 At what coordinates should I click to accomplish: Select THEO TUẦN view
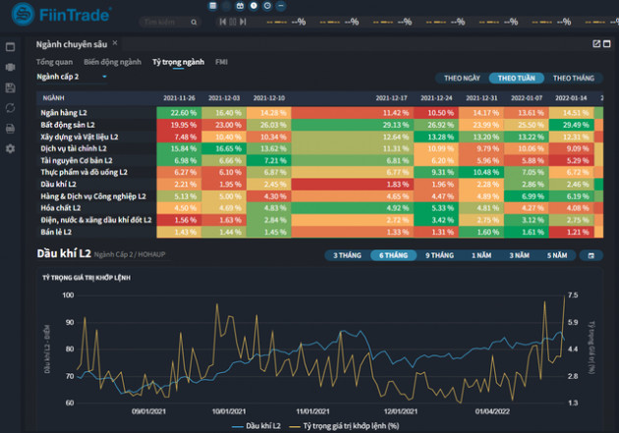point(517,79)
